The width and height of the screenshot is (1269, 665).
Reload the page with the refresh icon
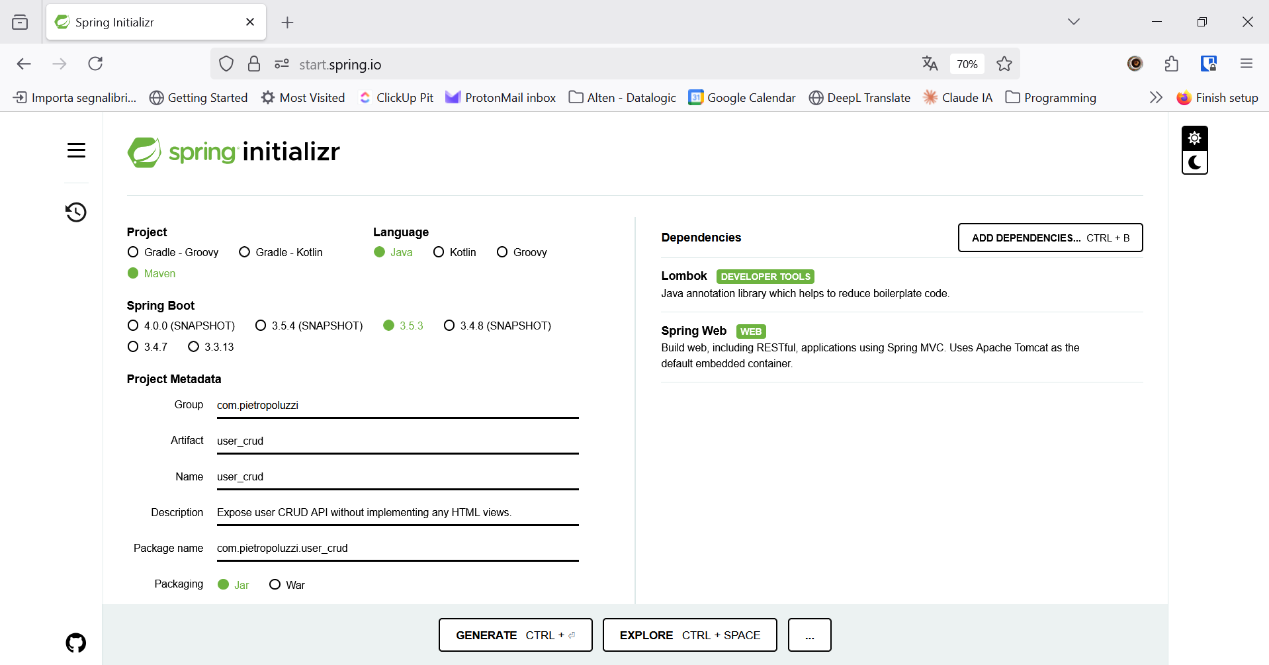pyautogui.click(x=95, y=64)
